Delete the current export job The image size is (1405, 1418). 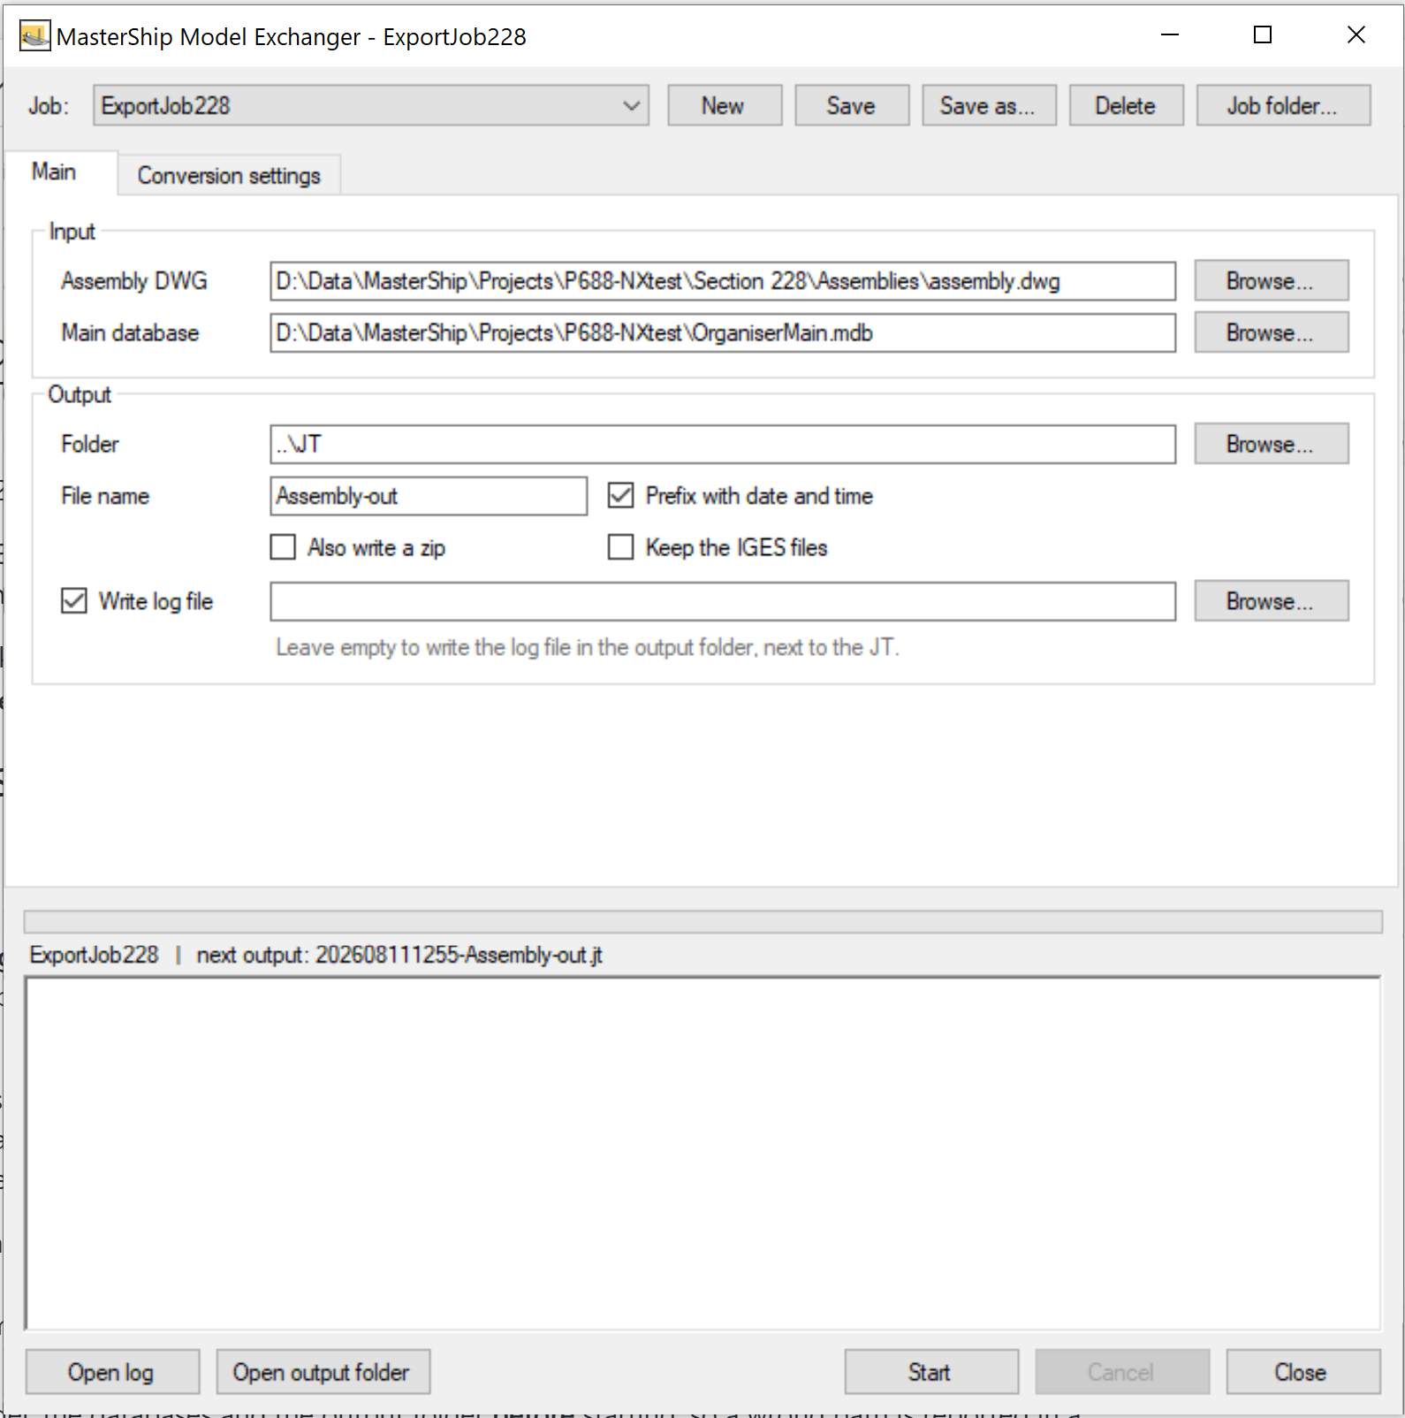coord(1126,106)
